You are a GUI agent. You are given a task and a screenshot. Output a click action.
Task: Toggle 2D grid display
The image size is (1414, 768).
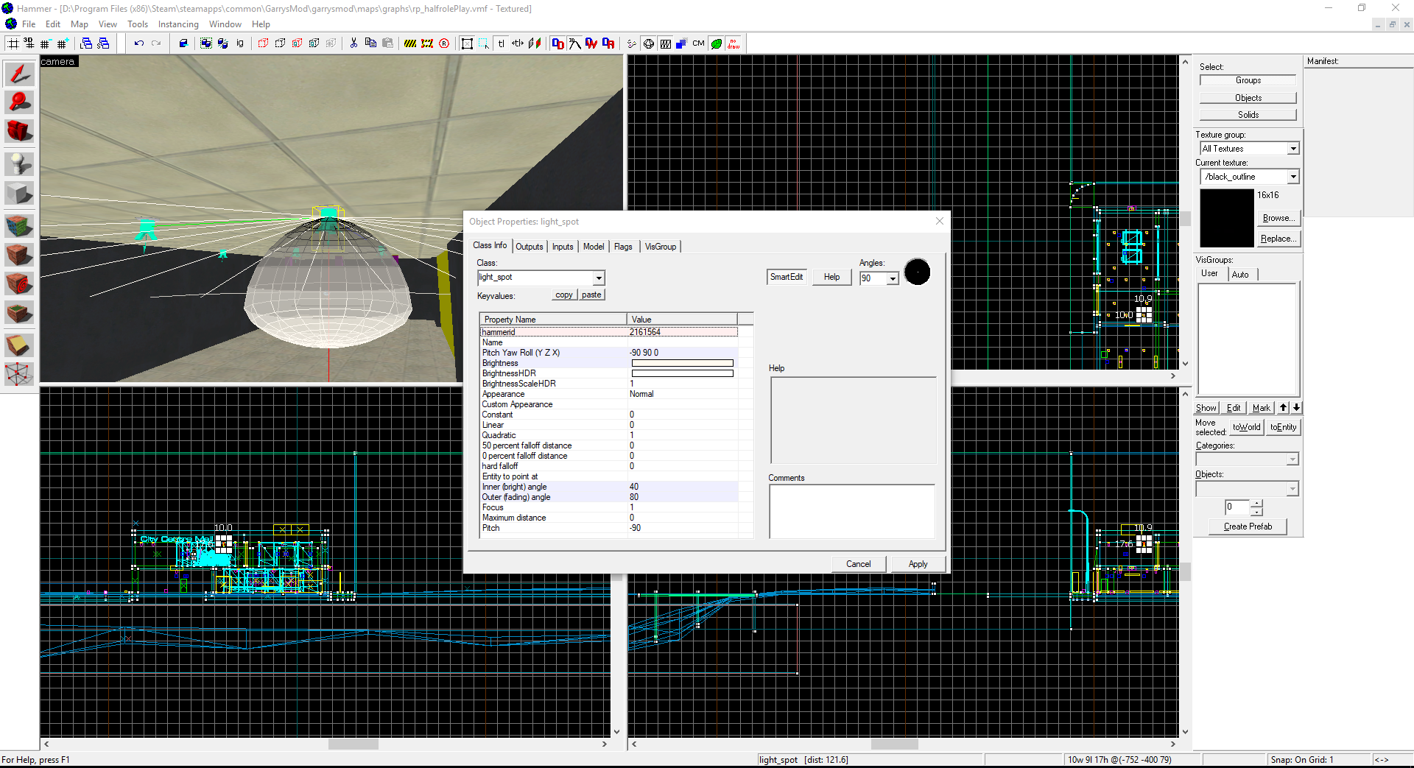point(13,43)
